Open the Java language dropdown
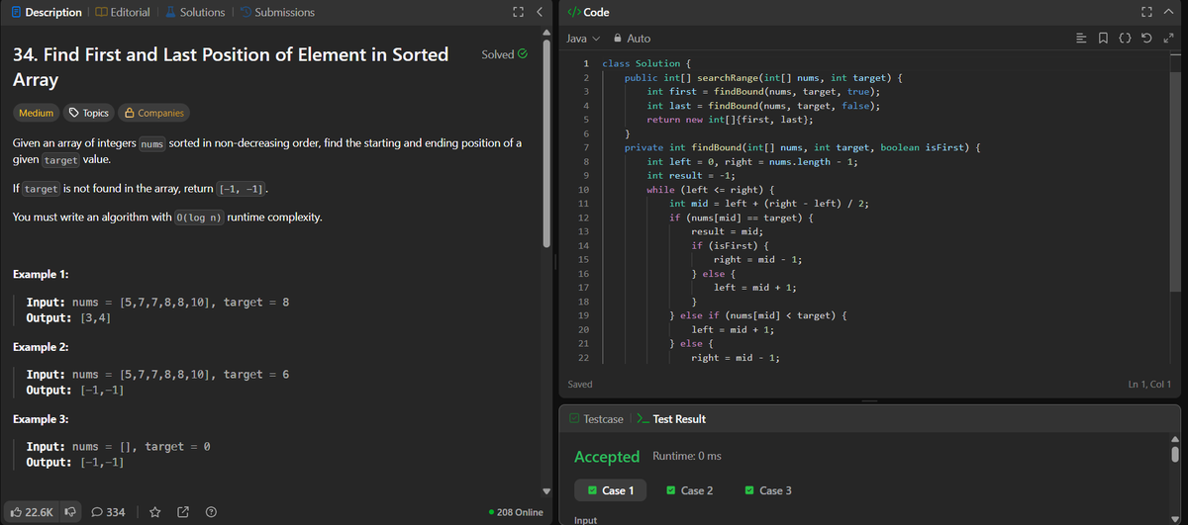Viewport: 1188px width, 525px height. (583, 39)
